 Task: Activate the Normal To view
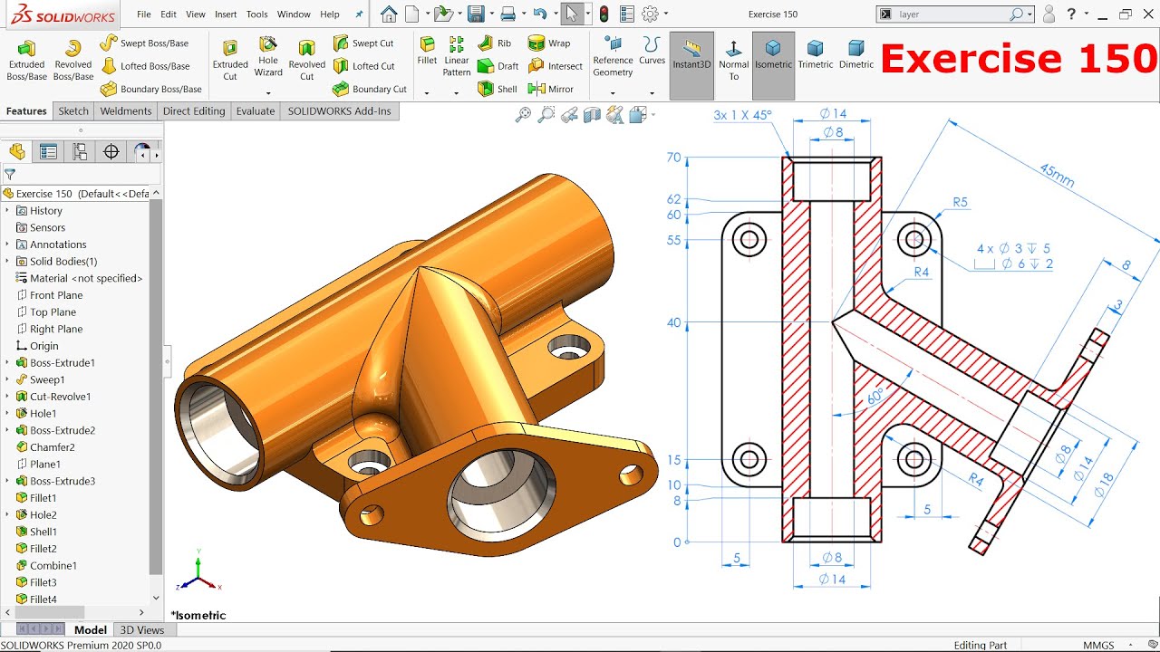733,59
